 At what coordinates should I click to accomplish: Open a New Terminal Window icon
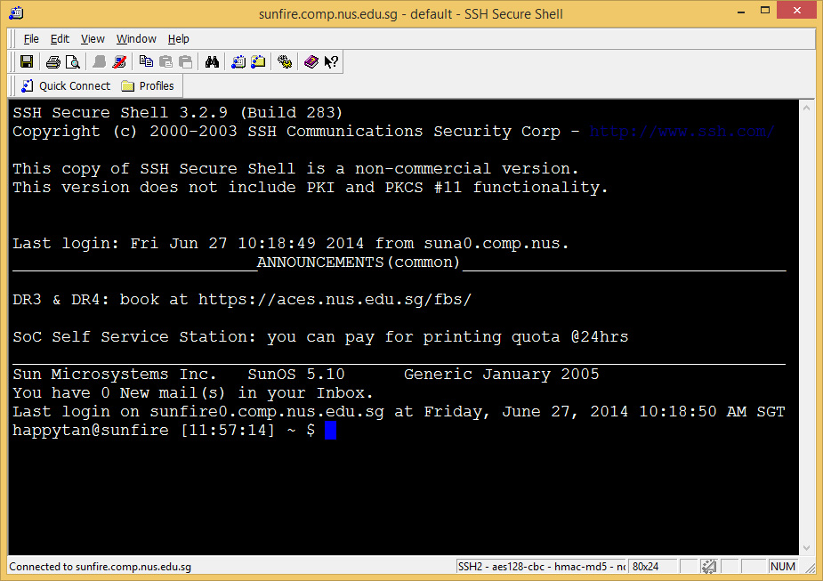238,62
